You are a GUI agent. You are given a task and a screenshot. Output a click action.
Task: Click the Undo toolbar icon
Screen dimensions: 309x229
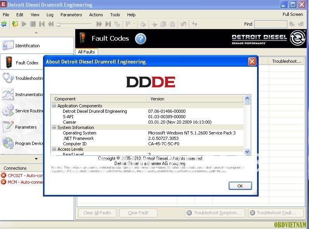pyautogui.click(x=183, y=24)
